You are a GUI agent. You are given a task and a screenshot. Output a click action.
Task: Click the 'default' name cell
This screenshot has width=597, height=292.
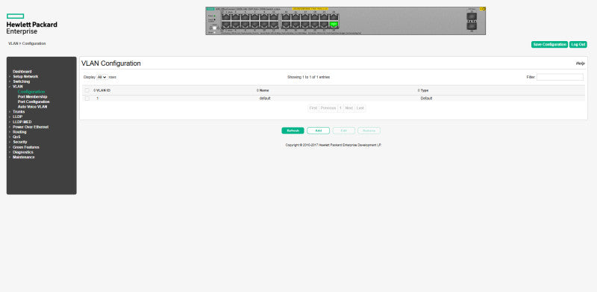265,99
